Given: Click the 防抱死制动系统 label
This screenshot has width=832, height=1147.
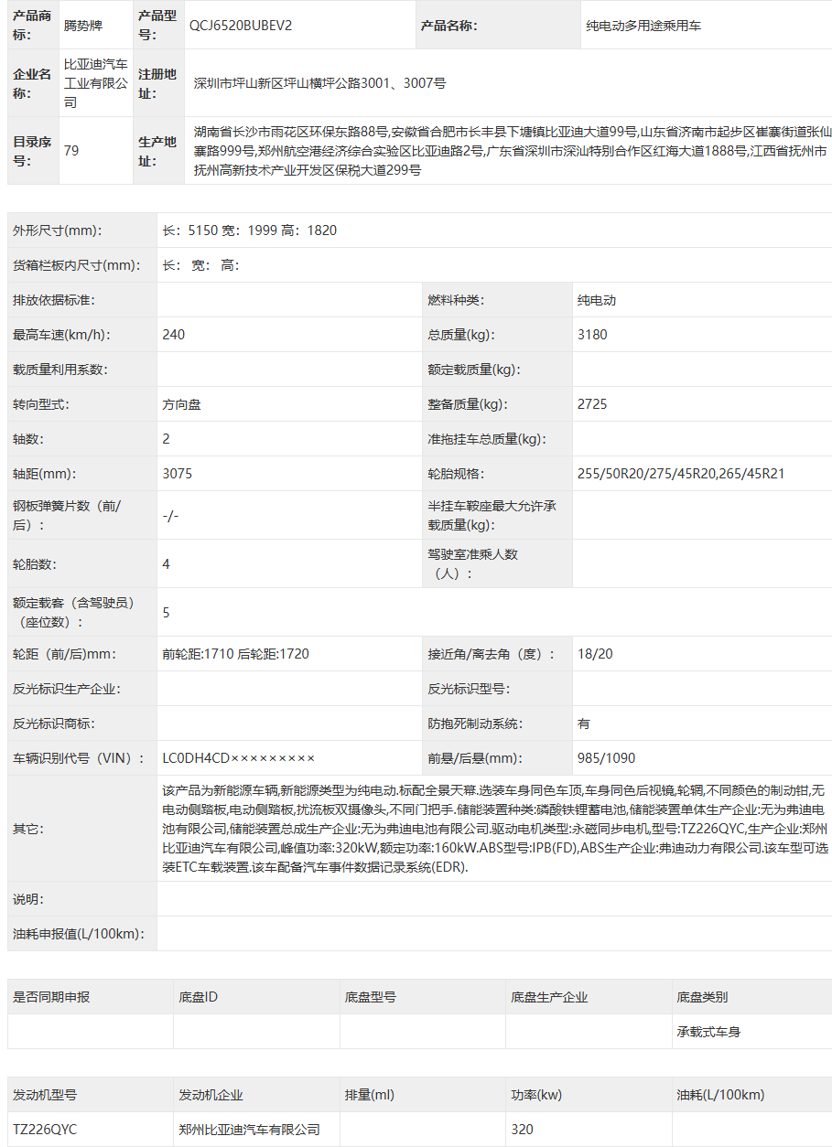Looking at the screenshot, I should click(x=475, y=724).
